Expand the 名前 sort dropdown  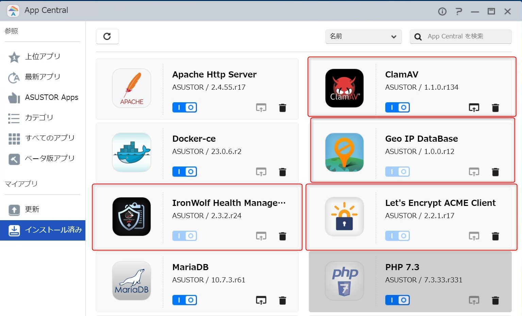coord(363,36)
